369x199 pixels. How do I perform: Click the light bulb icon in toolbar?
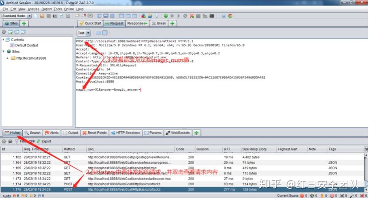tap(157, 16)
